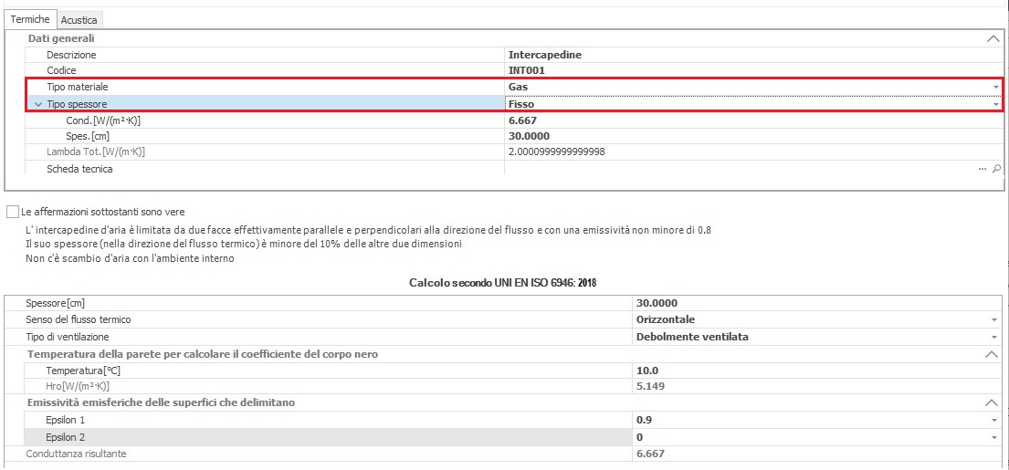This screenshot has height=470, width=1009.
Task: Open the Epsilon 1 dropdown
Action: [x=993, y=420]
